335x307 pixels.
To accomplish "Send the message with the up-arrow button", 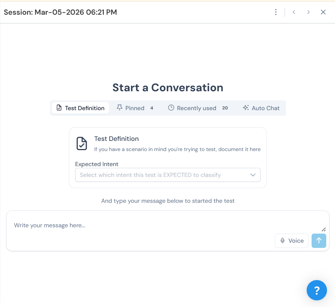I will click(x=319, y=241).
